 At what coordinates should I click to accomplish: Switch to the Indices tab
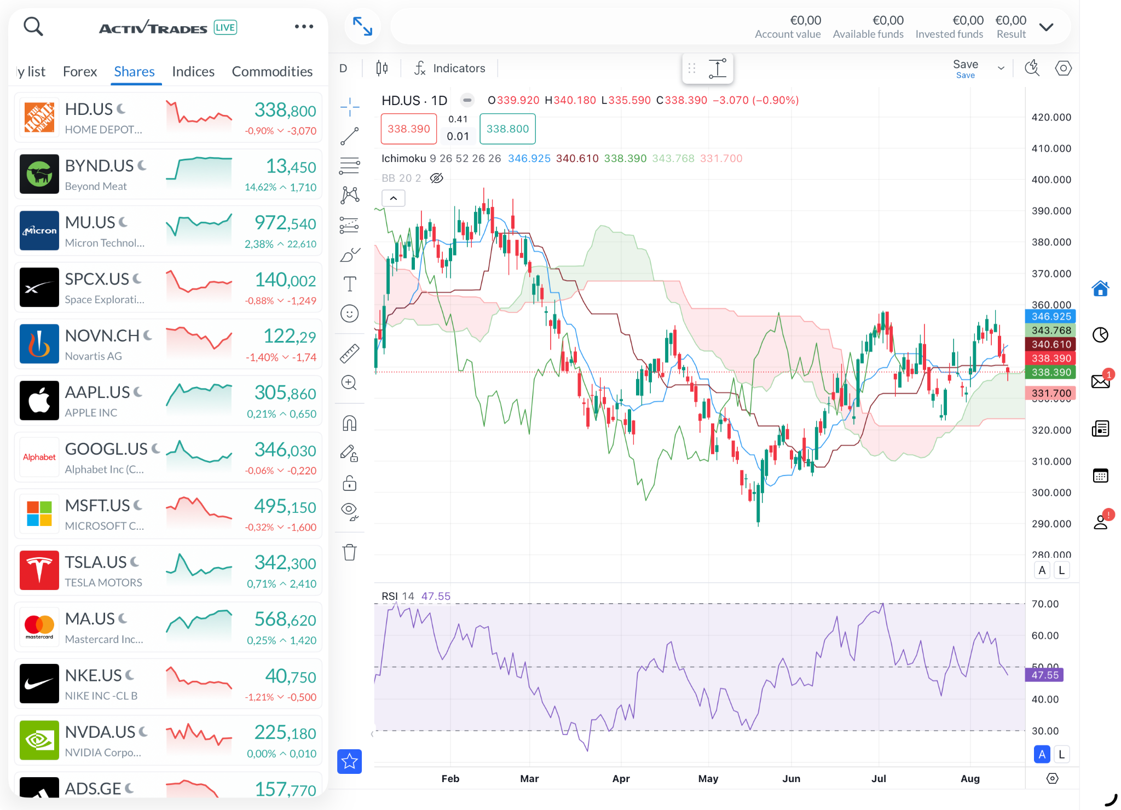(x=193, y=72)
